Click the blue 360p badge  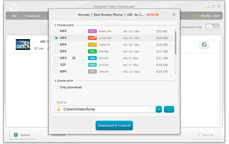[92, 58]
